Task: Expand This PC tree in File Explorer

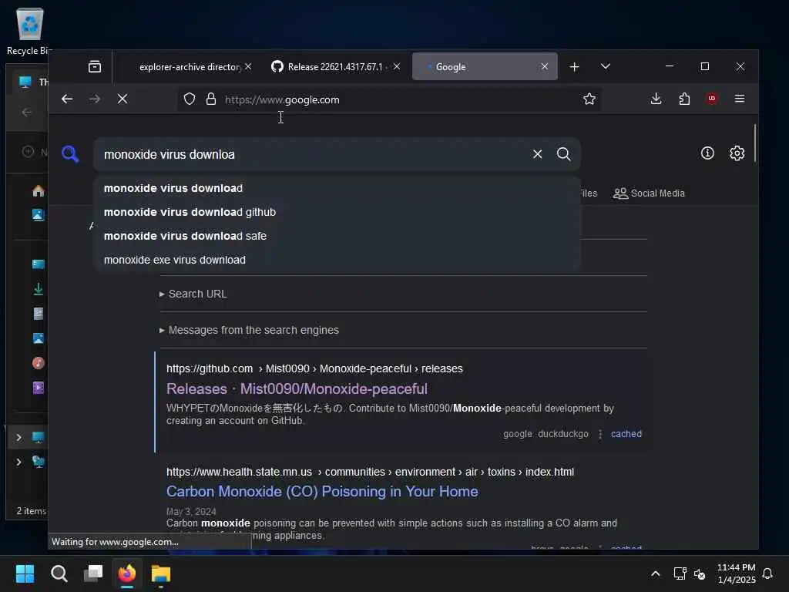Action: pyautogui.click(x=18, y=438)
